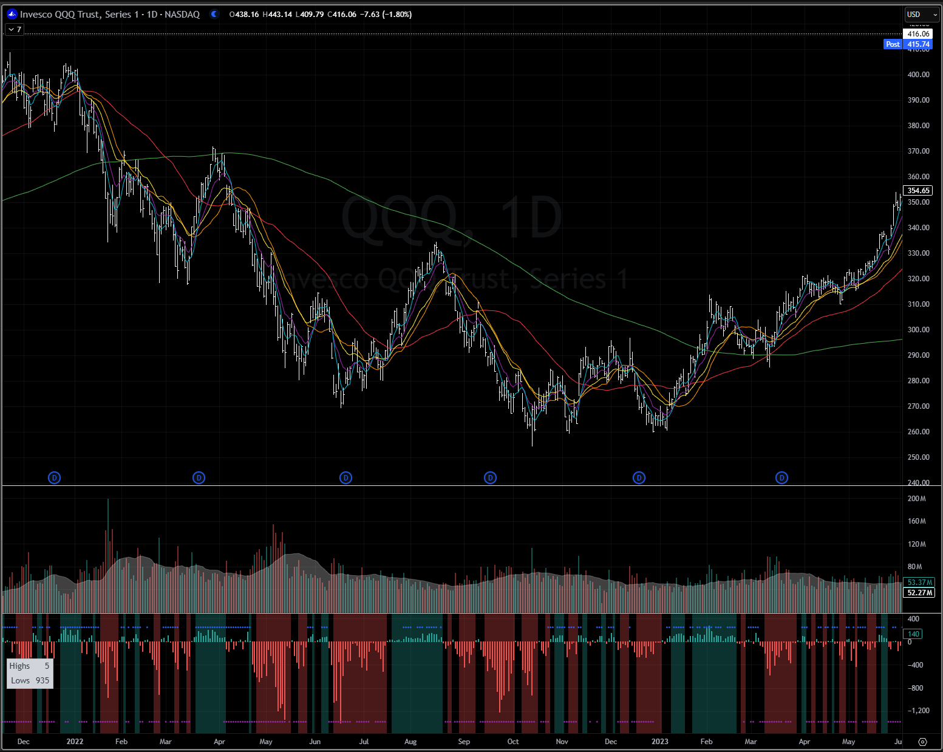Viewport: 943px width, 752px height.
Task: Click the 200M volume scale label
Action: [x=917, y=499]
